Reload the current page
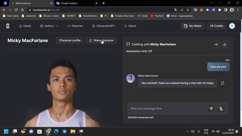 tap(16, 10)
